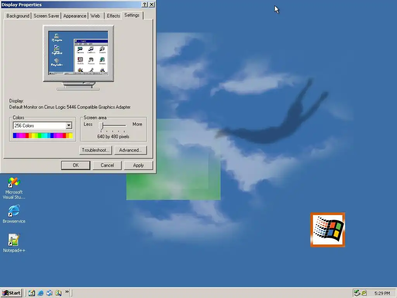Select the Browservice desktop icon
This screenshot has height=298, width=397.
click(14, 214)
